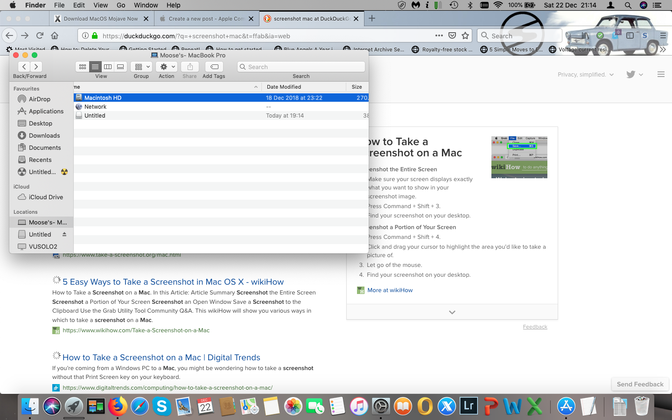
Task: Open the DuckDuckGo Twitter dropdown
Action: [x=635, y=74]
